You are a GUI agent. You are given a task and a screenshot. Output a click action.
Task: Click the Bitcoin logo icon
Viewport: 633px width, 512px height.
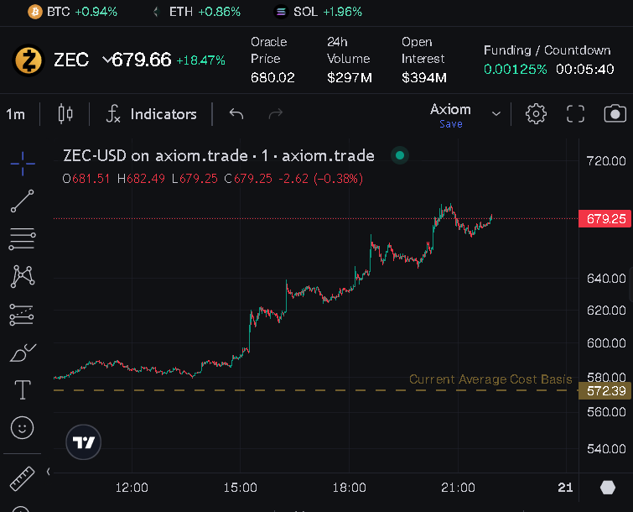[34, 12]
